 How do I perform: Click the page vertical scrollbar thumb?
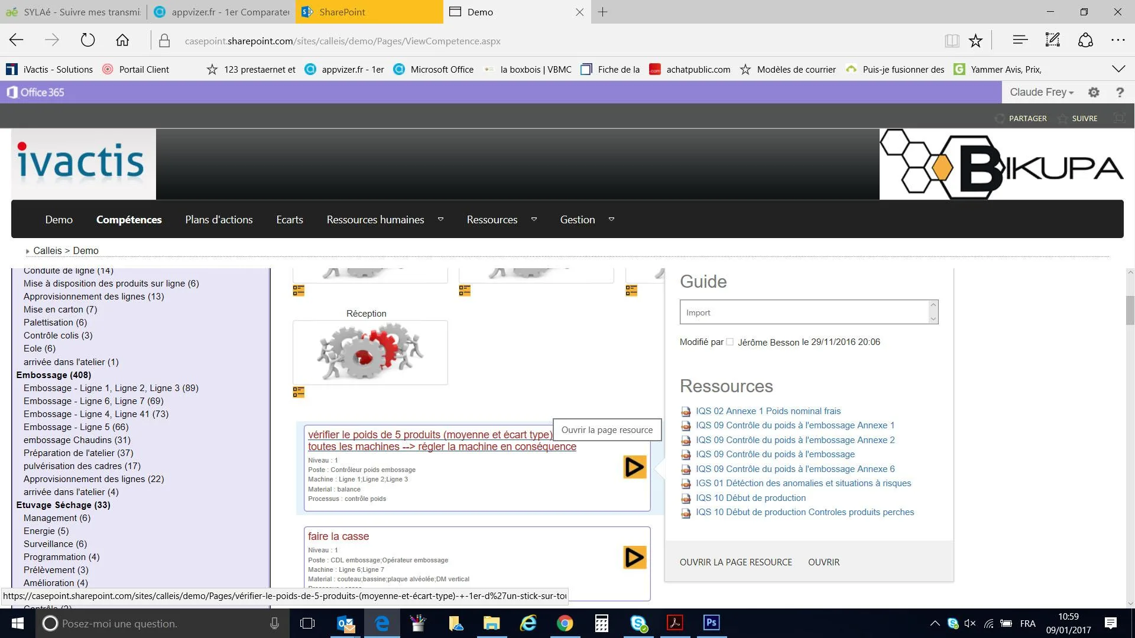coord(1130,310)
